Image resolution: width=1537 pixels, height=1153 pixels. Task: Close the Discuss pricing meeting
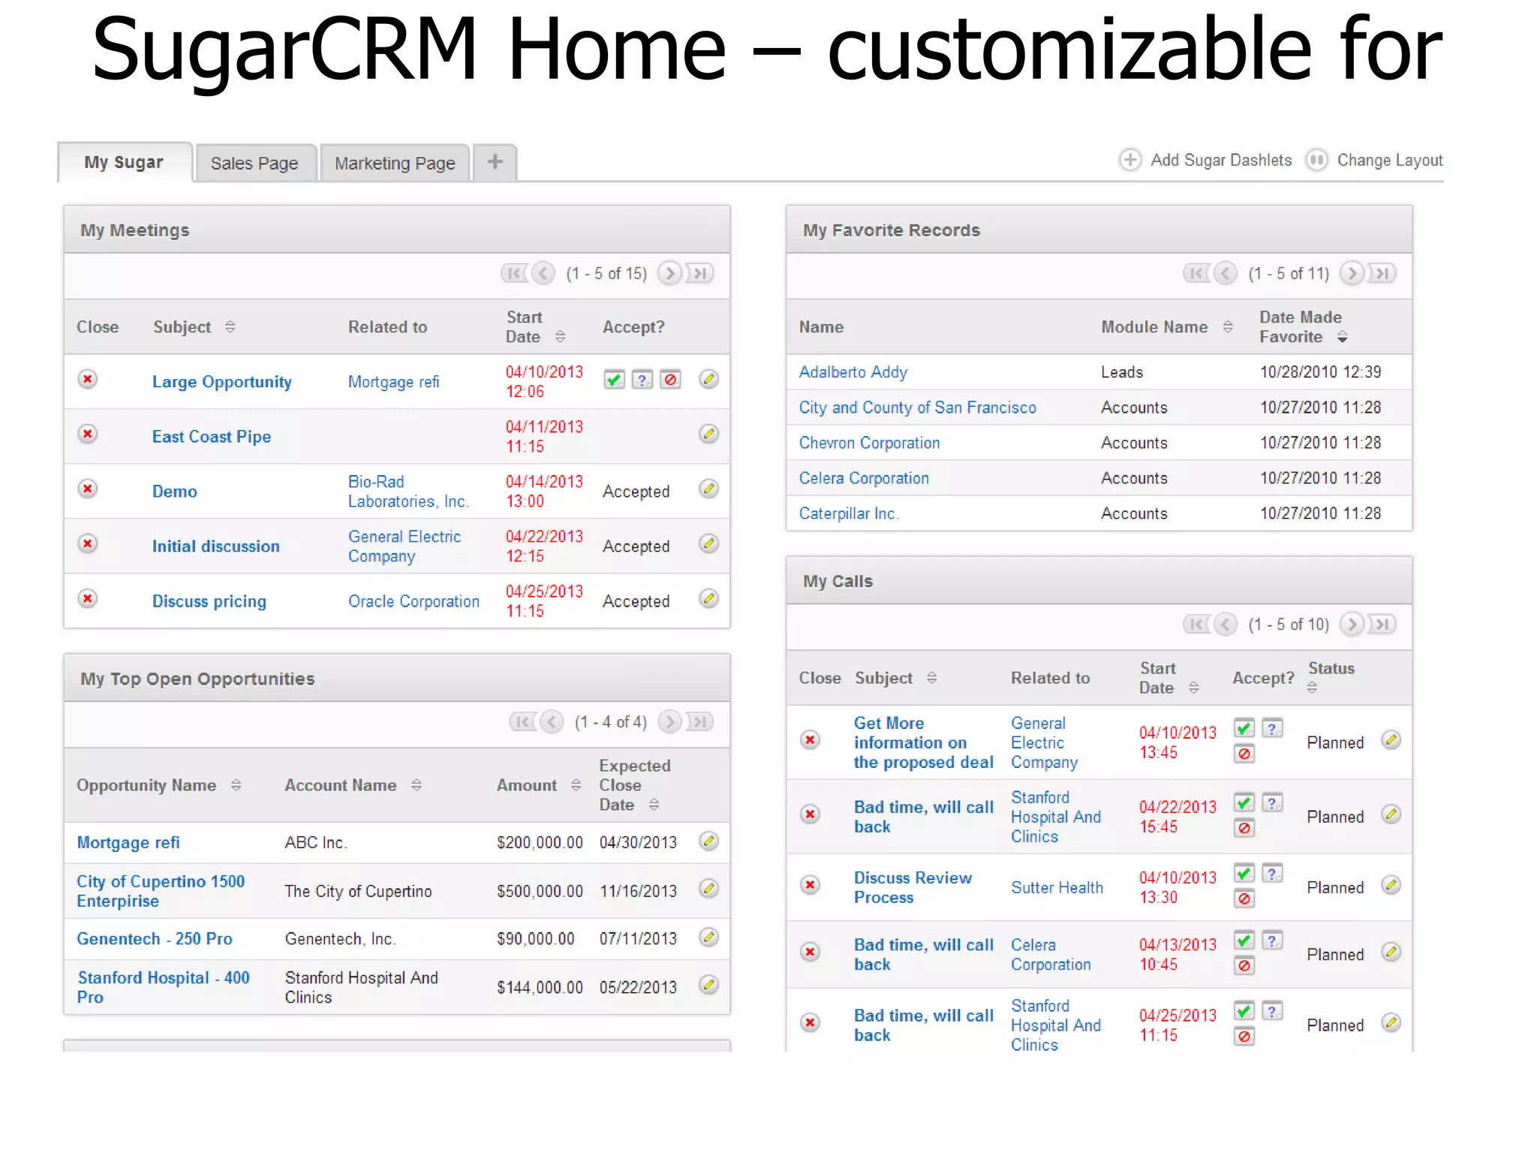click(88, 598)
